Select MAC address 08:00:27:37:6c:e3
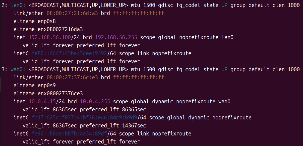303x146 pixels. (x=72, y=78)
